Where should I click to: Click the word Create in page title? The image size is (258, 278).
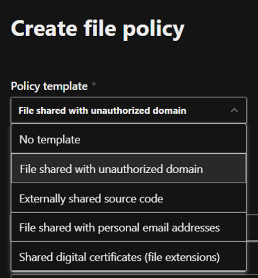tap(44, 28)
